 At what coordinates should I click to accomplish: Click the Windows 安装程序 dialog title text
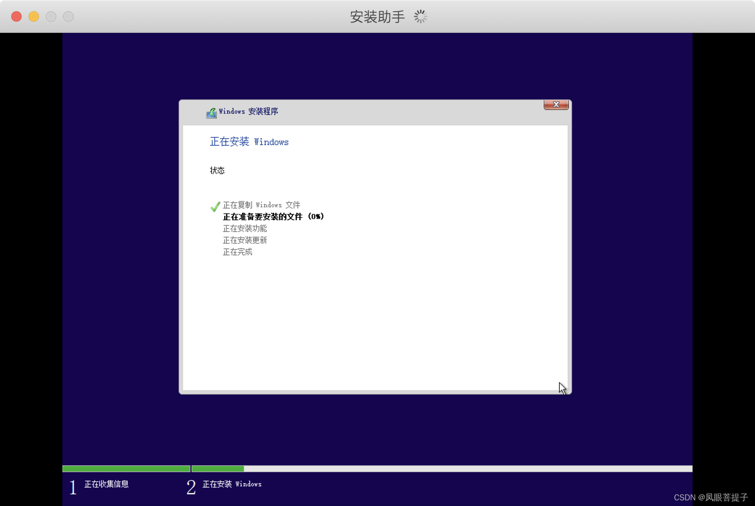[x=248, y=111]
